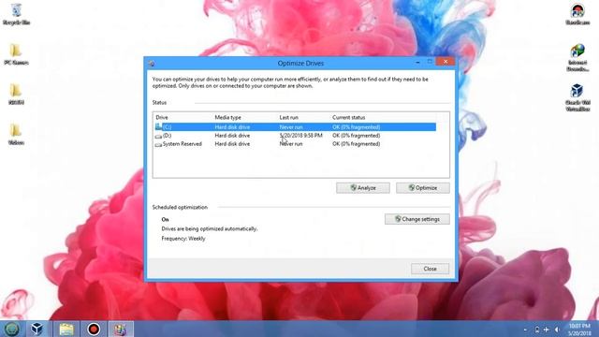This screenshot has width=599, height=337.
Task: Open the PC Games folder on desktop
Action: click(16, 54)
